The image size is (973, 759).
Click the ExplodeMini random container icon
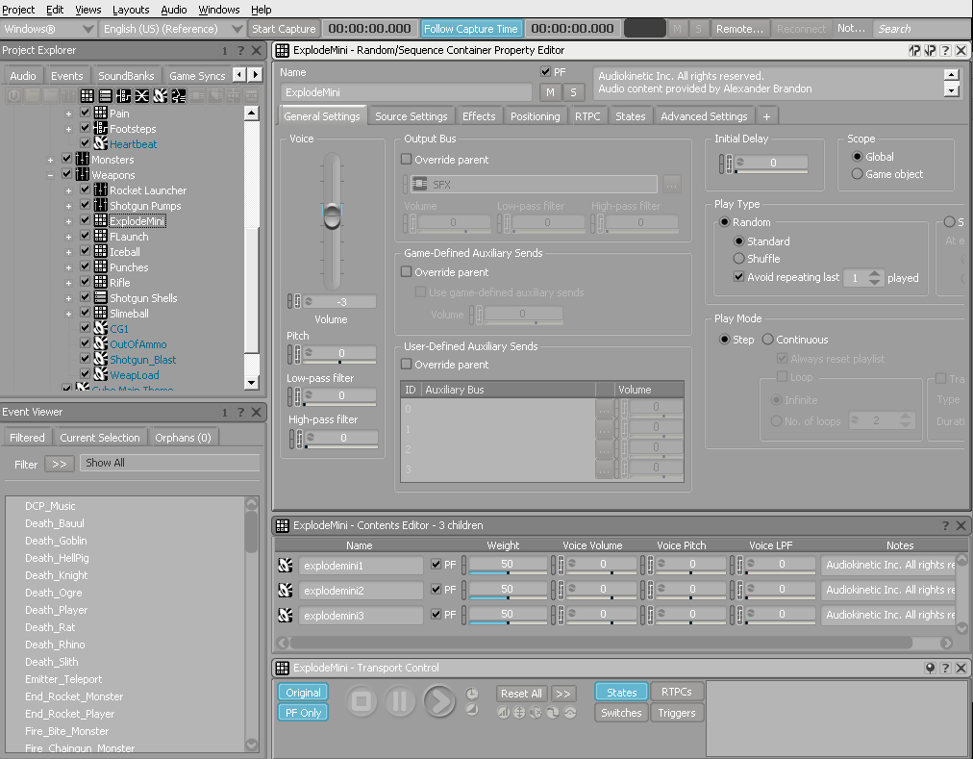pos(101,220)
